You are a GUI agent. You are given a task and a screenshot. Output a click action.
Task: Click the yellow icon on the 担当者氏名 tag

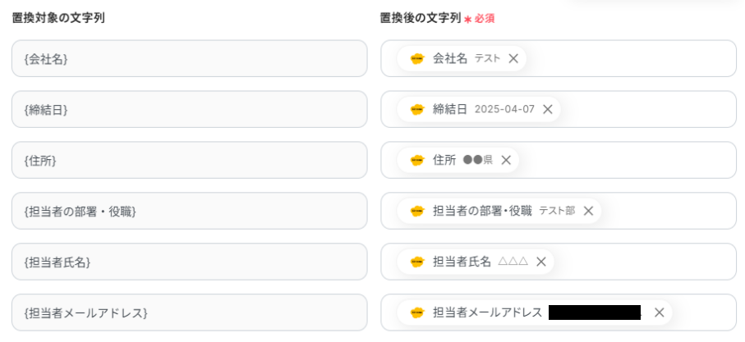pyautogui.click(x=417, y=262)
